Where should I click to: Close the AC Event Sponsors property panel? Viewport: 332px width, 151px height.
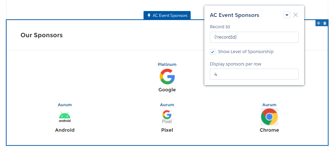pyautogui.click(x=296, y=15)
